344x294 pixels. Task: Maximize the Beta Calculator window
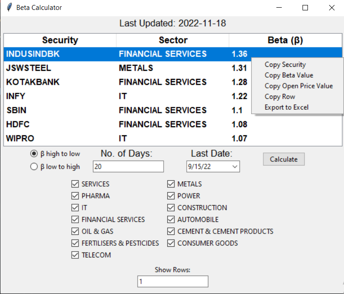click(305, 8)
